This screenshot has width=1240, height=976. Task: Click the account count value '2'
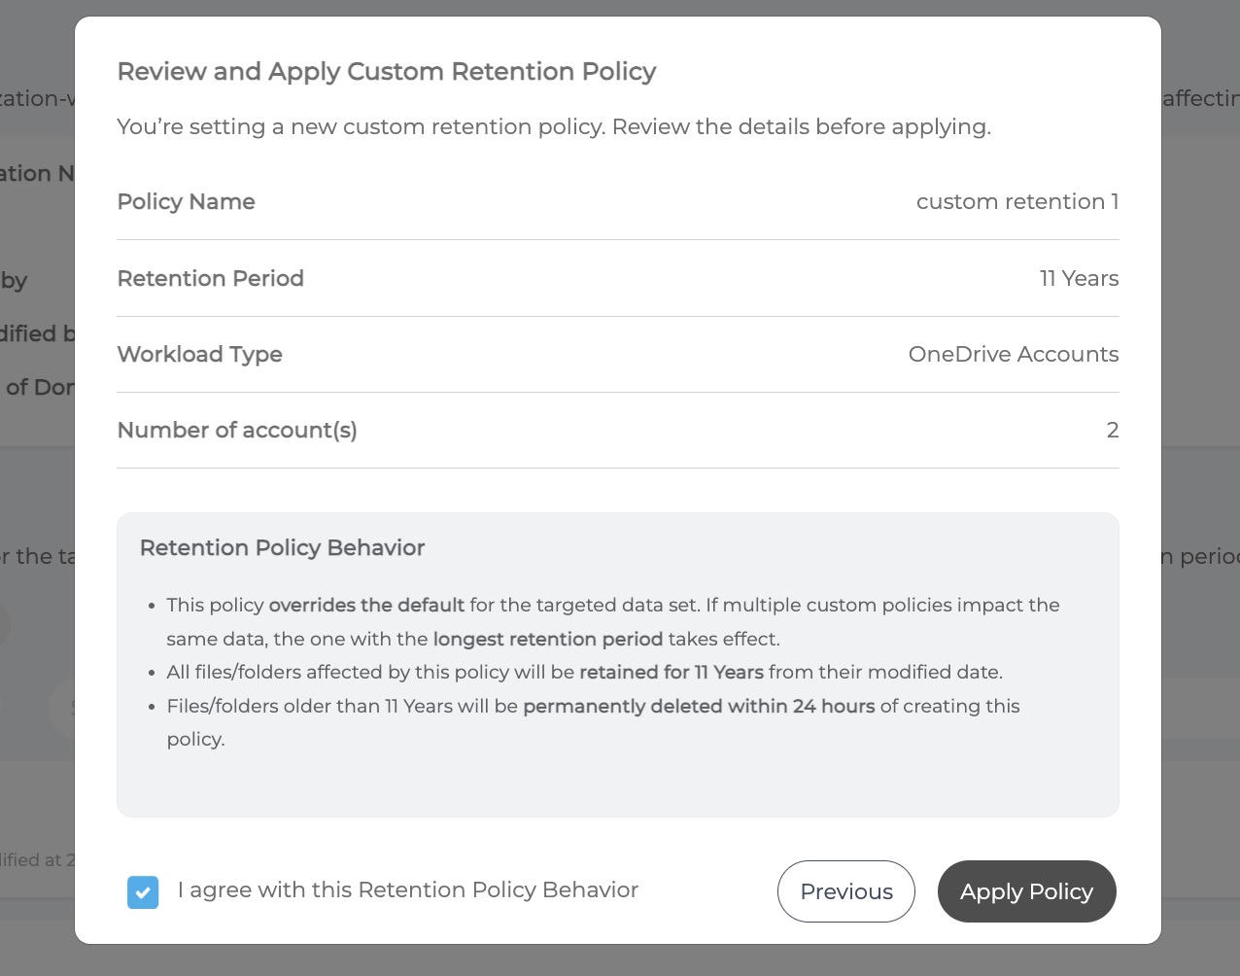point(1112,431)
